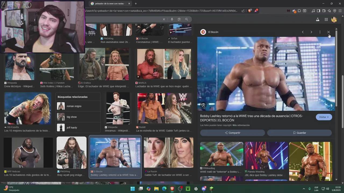Open El Bocón source link in preview header

pyautogui.click(x=209, y=32)
